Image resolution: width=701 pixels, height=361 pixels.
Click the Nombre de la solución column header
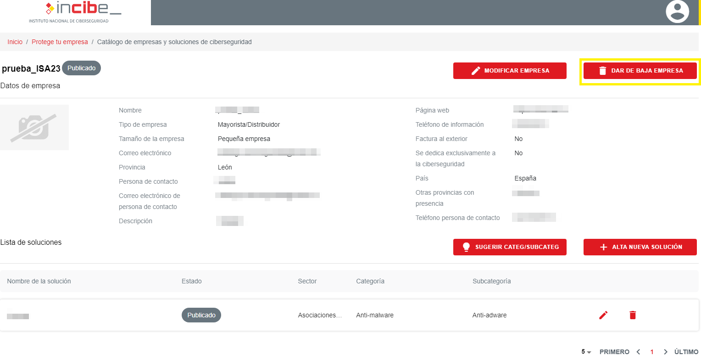click(x=39, y=281)
